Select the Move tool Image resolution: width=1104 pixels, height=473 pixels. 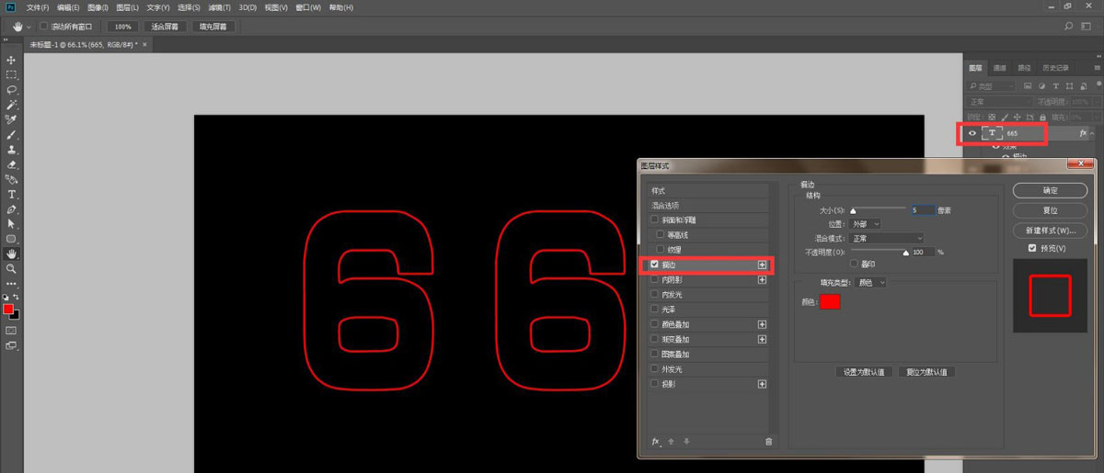pos(12,60)
